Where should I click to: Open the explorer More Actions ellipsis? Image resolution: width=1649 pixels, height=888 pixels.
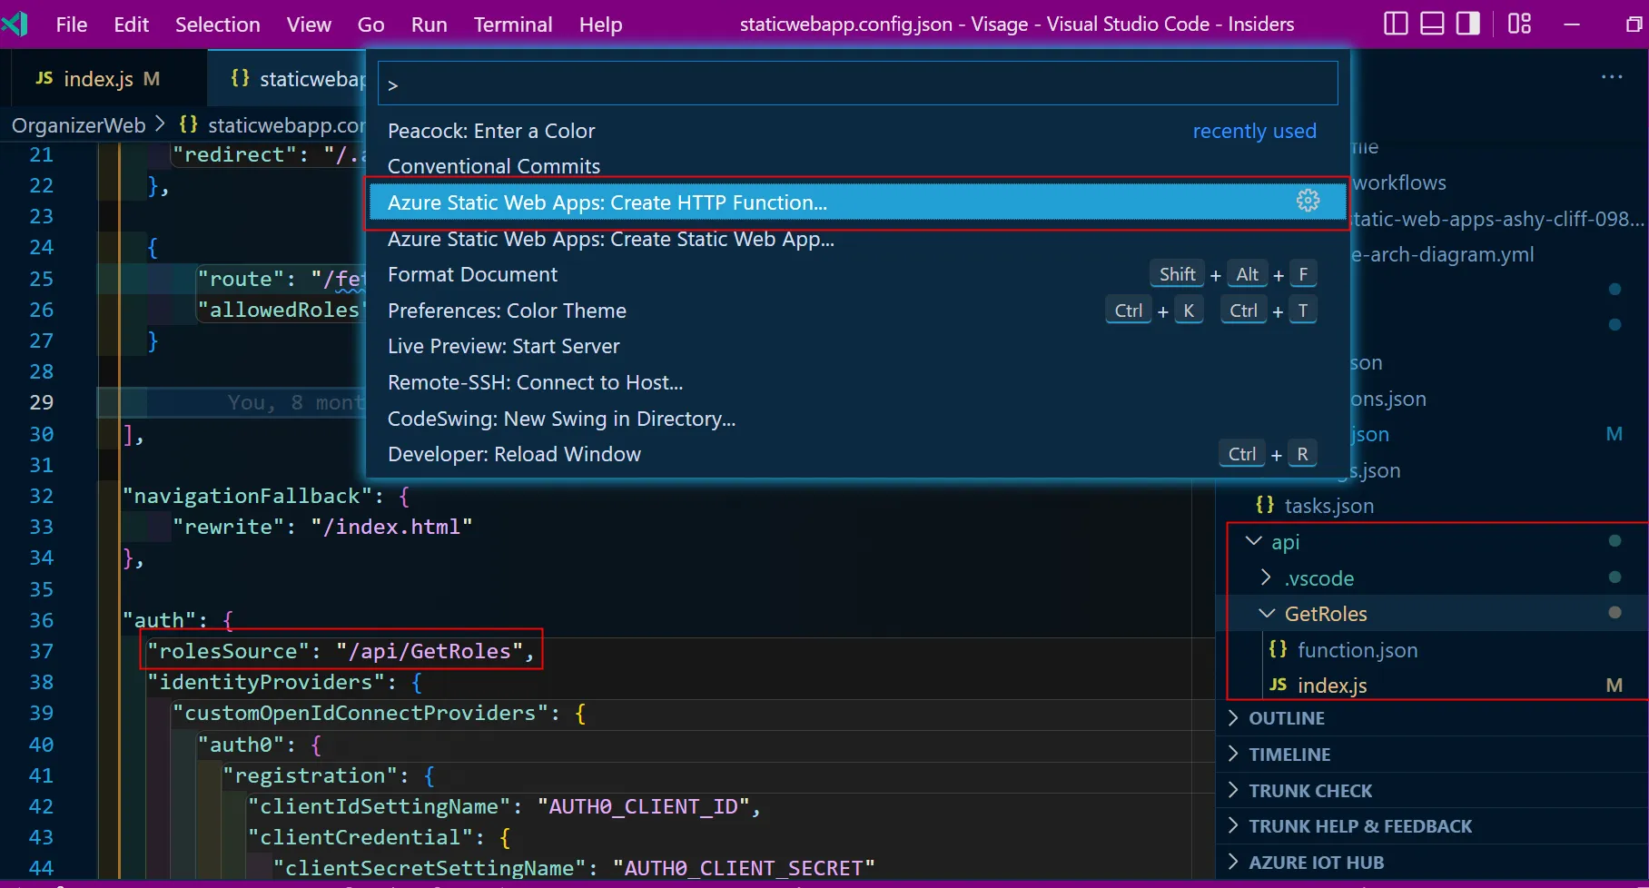[x=1612, y=77]
